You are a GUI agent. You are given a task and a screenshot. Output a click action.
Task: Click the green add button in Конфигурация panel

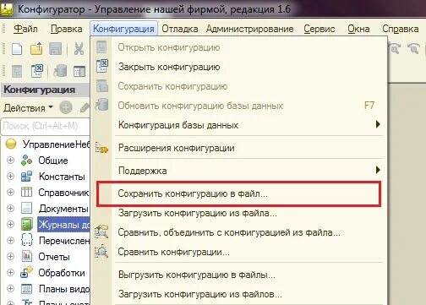point(66,107)
